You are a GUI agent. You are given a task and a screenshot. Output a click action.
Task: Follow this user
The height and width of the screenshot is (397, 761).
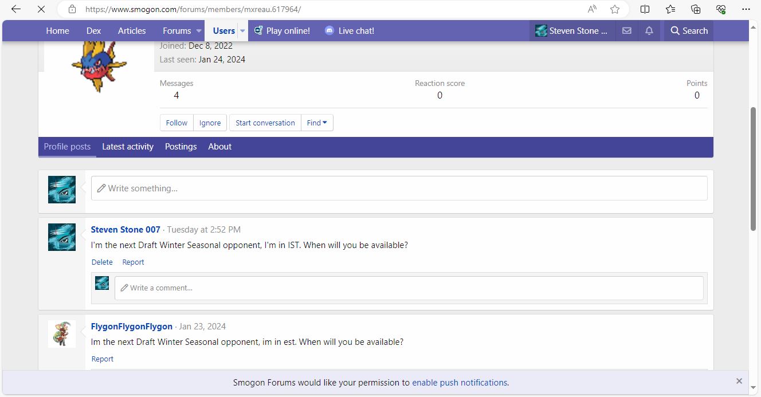point(176,123)
